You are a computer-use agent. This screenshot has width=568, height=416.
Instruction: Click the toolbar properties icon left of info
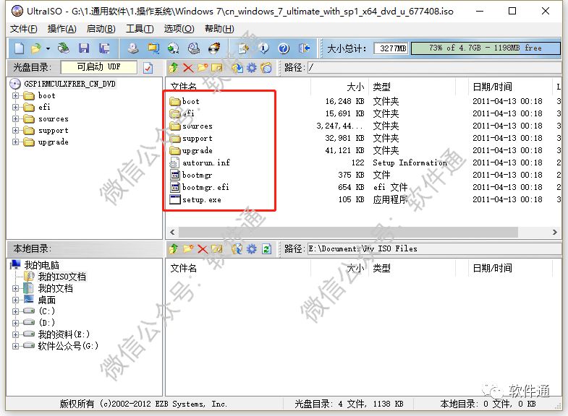(243, 48)
